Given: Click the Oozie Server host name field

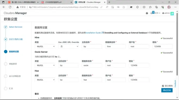Looking at the screenshot, I should (68, 65).
